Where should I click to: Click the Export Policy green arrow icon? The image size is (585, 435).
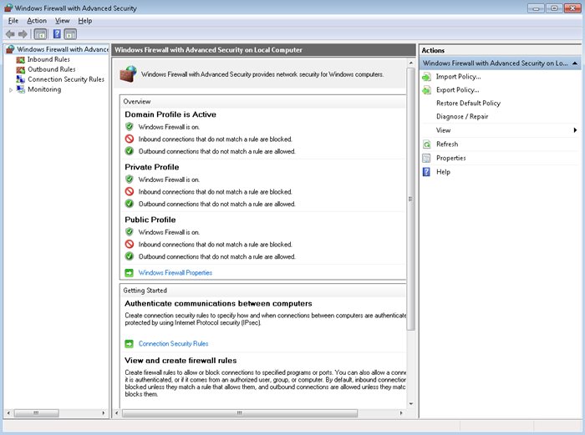pyautogui.click(x=426, y=90)
